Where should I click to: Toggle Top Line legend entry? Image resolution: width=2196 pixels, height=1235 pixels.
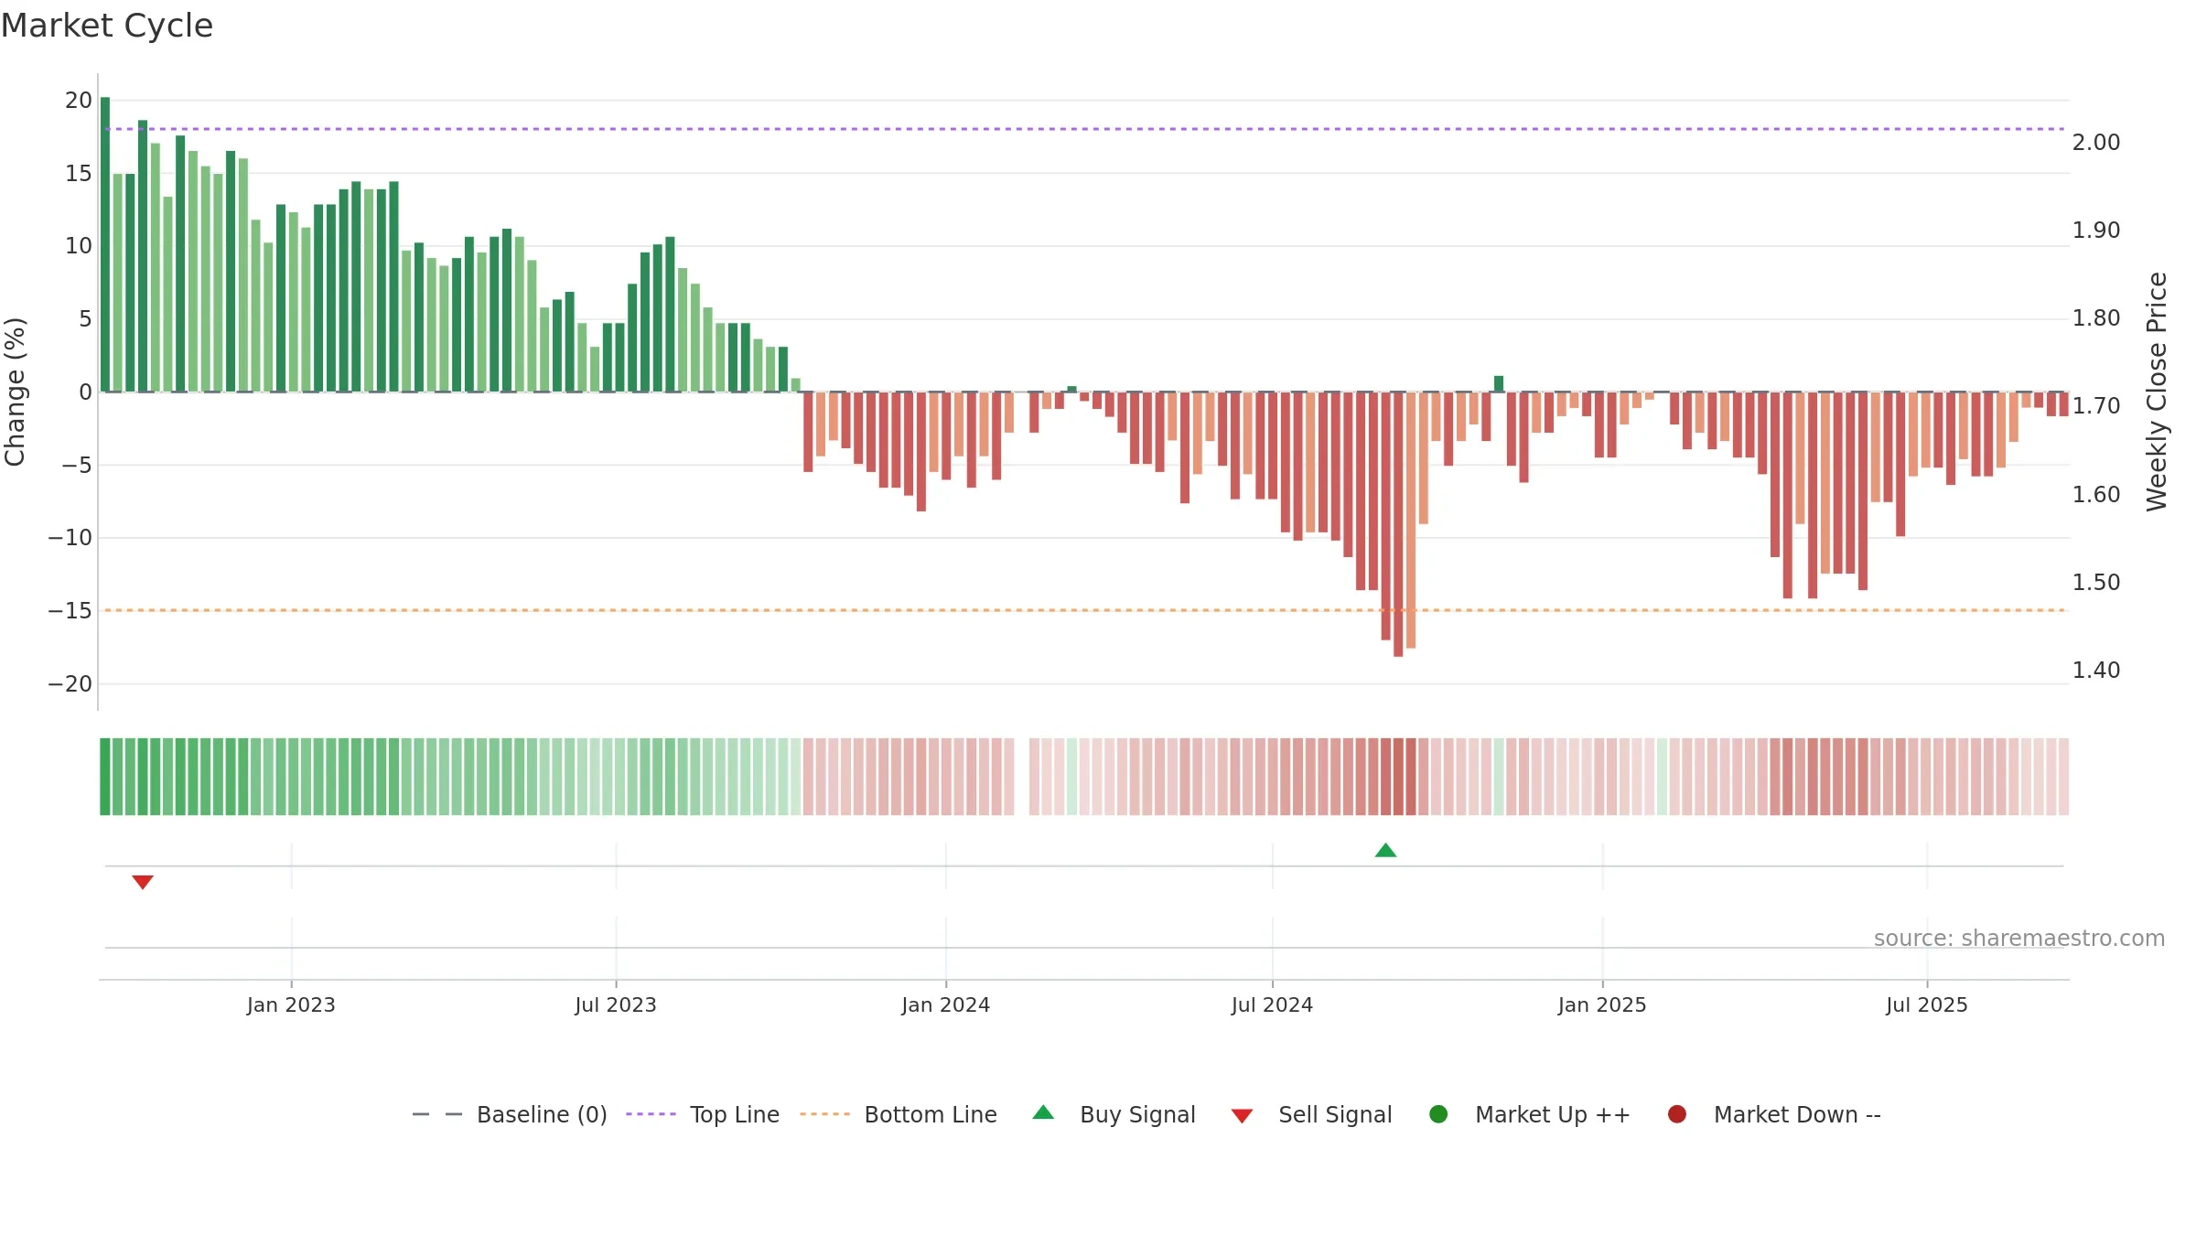[703, 1114]
